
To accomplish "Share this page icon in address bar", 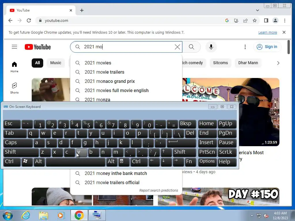I will (x=245, y=20).
